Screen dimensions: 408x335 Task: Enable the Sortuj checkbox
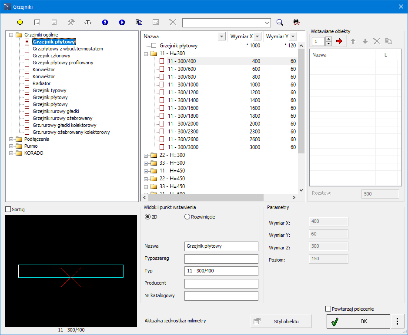pyautogui.click(x=8, y=209)
